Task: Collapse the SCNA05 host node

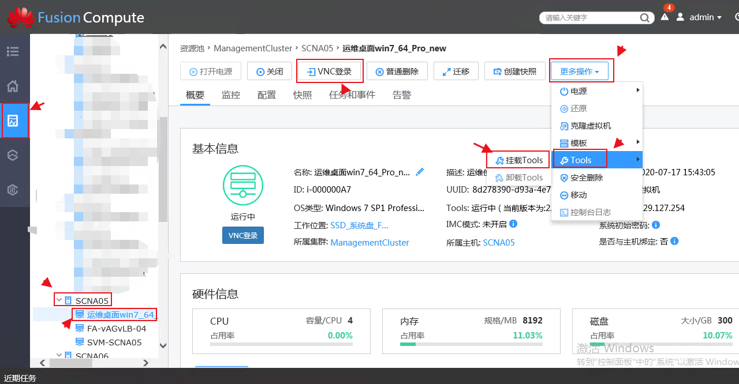Action: pyautogui.click(x=59, y=300)
